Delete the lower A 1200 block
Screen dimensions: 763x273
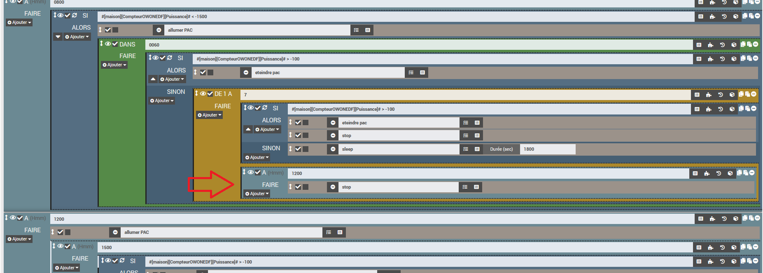(x=757, y=218)
